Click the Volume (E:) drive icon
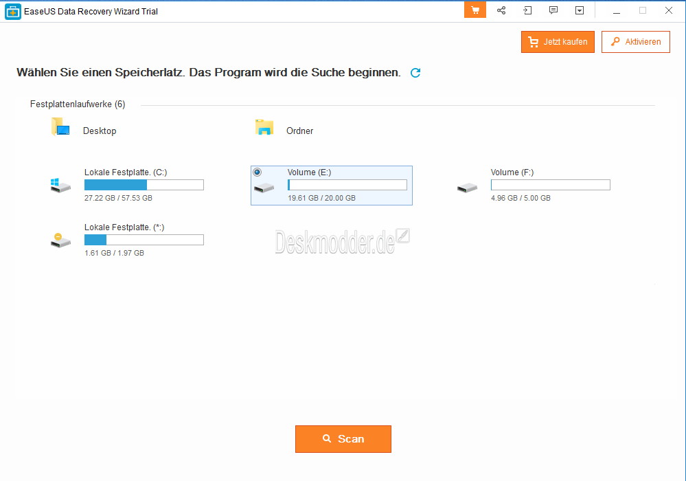 coord(264,188)
